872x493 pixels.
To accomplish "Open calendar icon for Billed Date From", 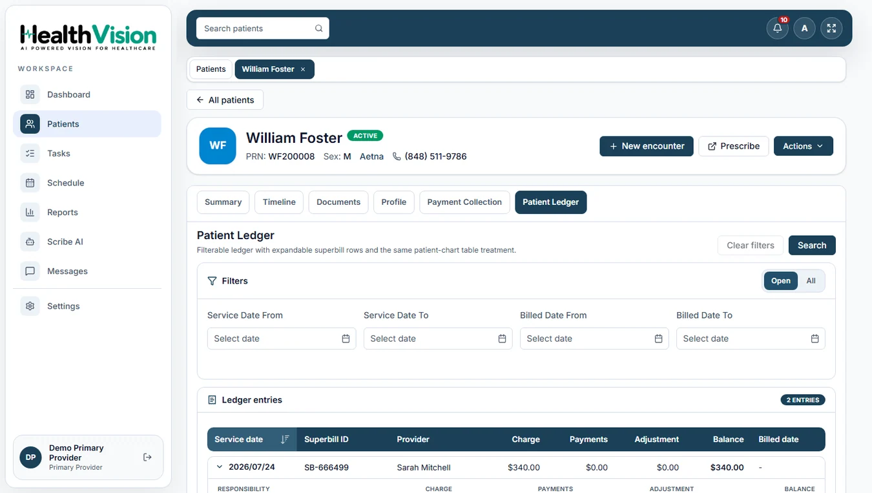I will click(x=658, y=339).
